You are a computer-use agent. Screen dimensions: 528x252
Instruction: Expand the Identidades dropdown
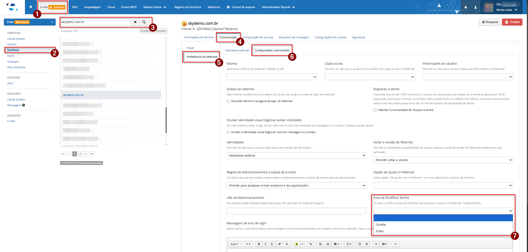296,156
